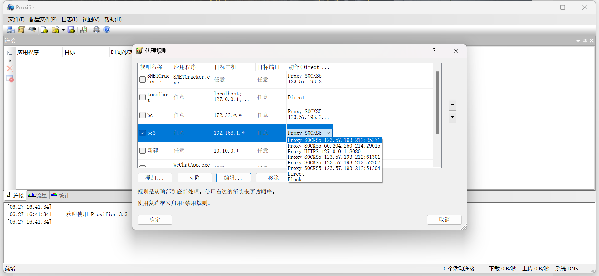Click the 添加... button
This screenshot has width=599, height=276.
click(155, 178)
